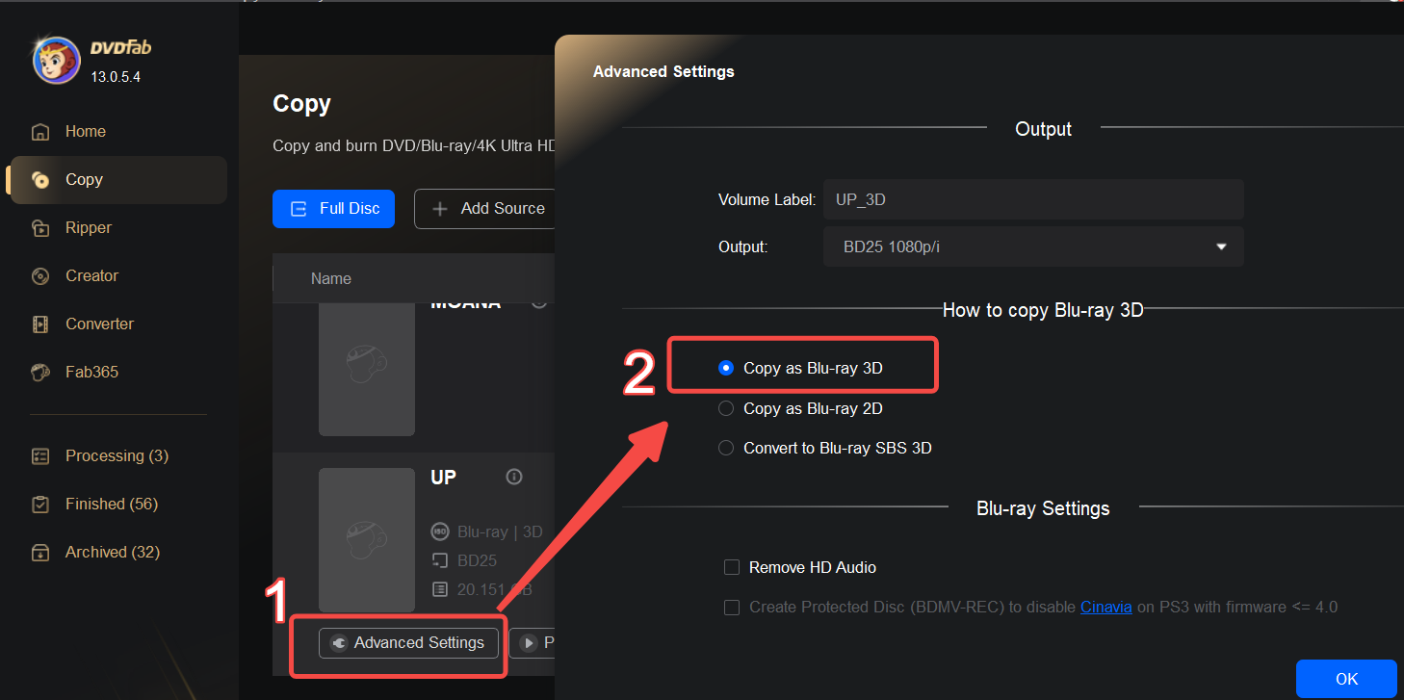Click the Archived icon in sidebar
Image resolution: width=1404 pixels, height=700 pixels.
tap(40, 553)
